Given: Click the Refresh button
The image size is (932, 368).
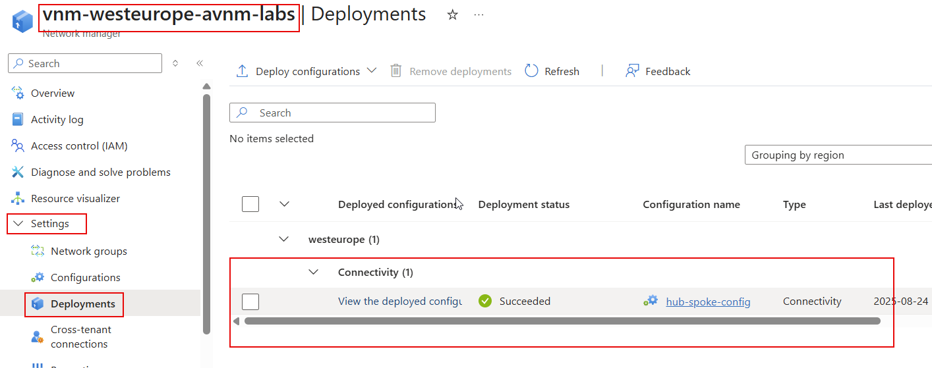Looking at the screenshot, I should pyautogui.click(x=552, y=71).
